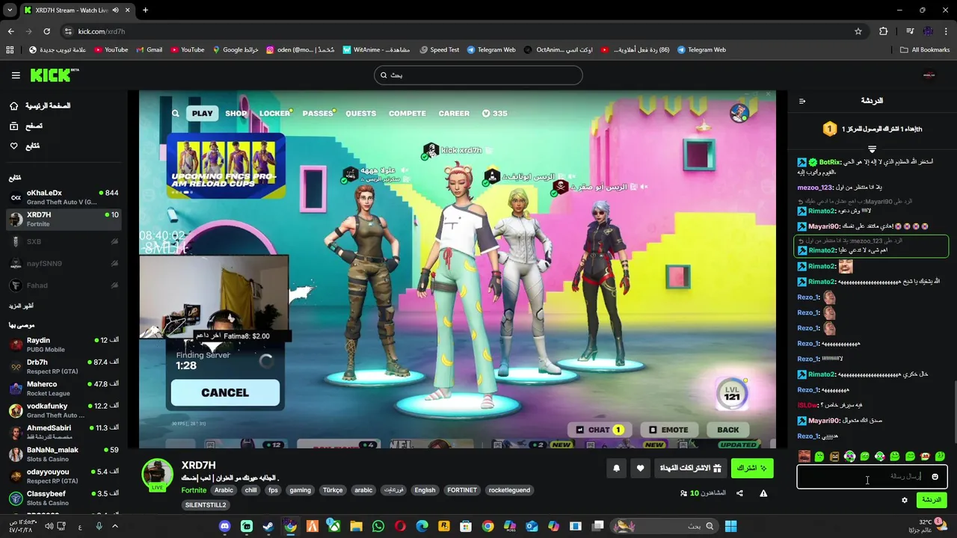Image resolution: width=957 pixels, height=538 pixels.
Task: Open Classybeef channel in the sidebar
Action: 64,498
